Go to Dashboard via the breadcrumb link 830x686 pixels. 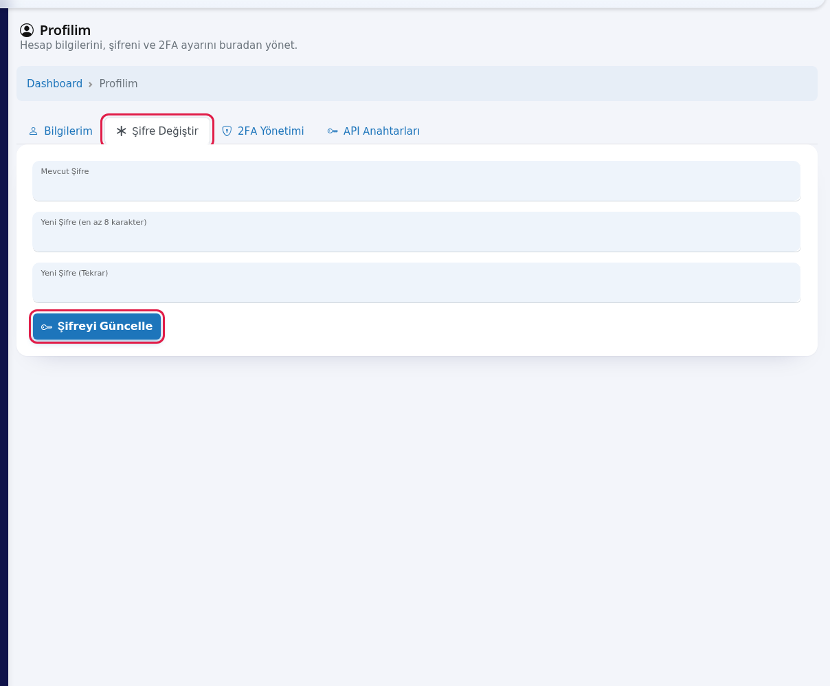54,84
